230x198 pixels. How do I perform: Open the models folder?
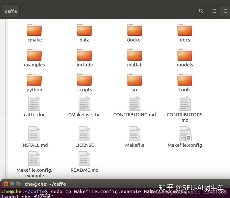[185, 55]
